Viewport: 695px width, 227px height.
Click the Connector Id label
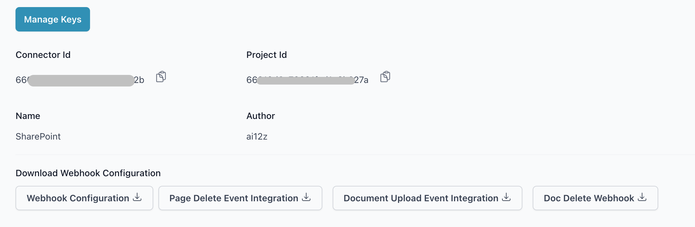pos(43,55)
